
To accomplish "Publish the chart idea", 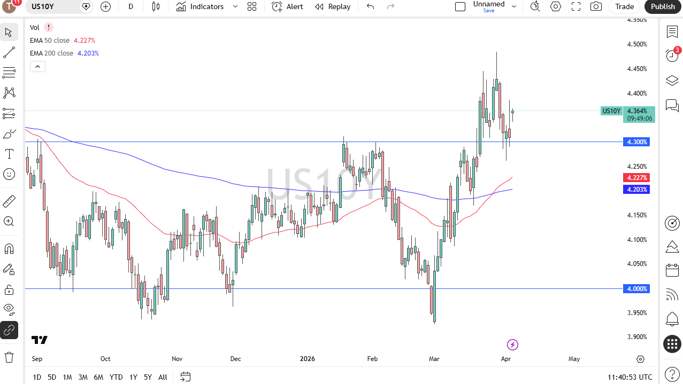I will click(x=663, y=6).
